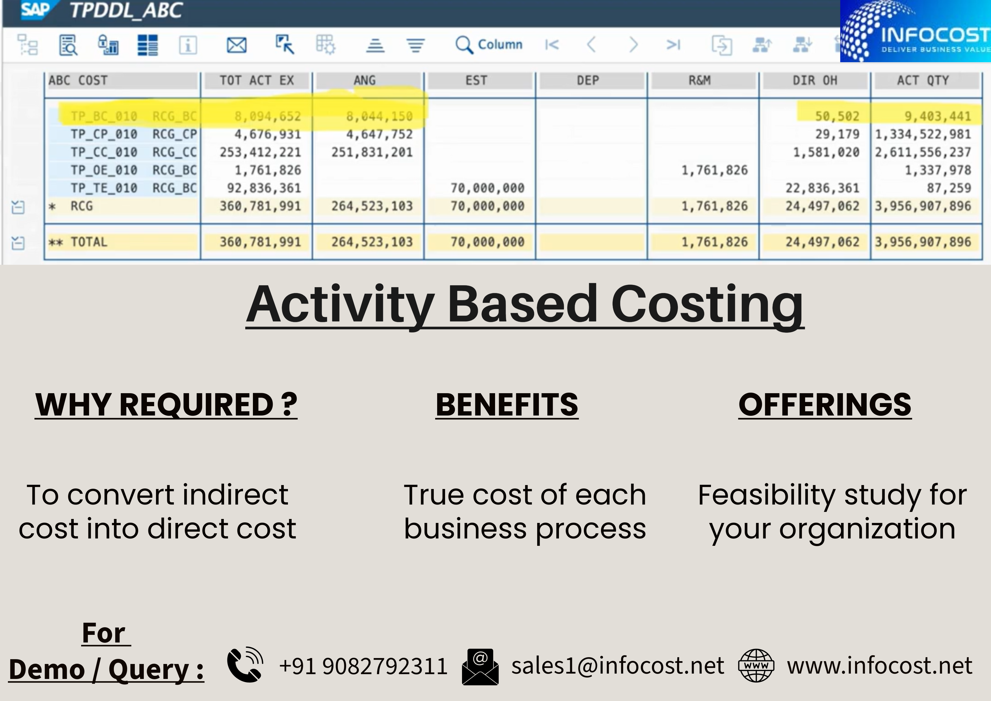Open the table grid settings icon

(x=326, y=45)
